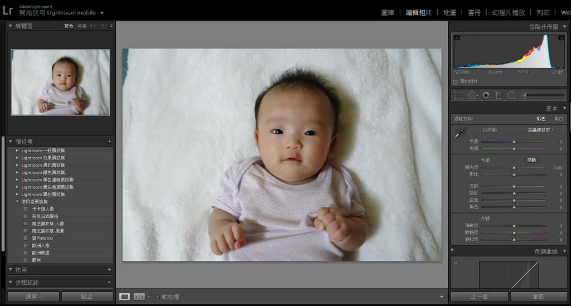This screenshot has width=571, height=306.
Task: Set treatment to 彩色 color
Action: [x=541, y=119]
